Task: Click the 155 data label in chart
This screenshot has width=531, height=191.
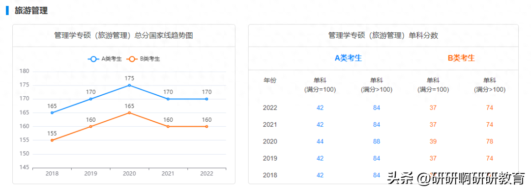Action: 52,133
